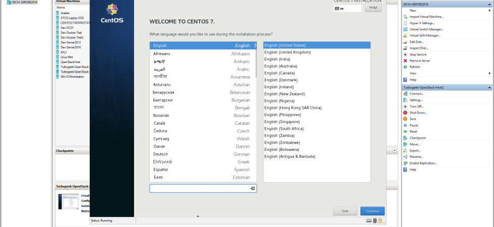Click Shut Down action
The image size is (494, 227).
pyautogui.click(x=418, y=112)
